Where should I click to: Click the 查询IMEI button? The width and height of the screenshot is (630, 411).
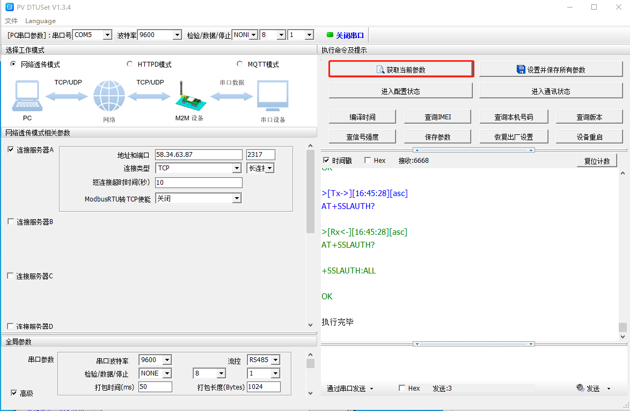[438, 117]
